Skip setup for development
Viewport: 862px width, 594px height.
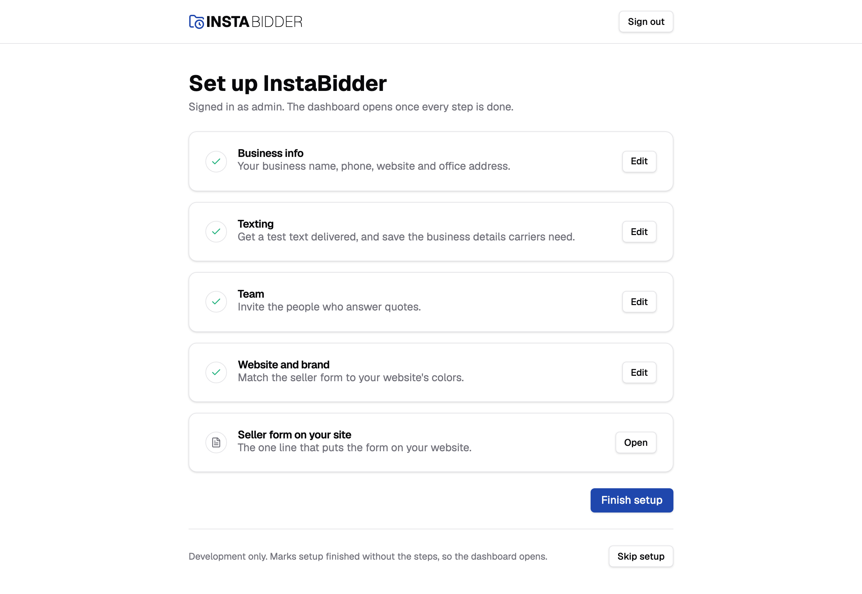tap(641, 556)
